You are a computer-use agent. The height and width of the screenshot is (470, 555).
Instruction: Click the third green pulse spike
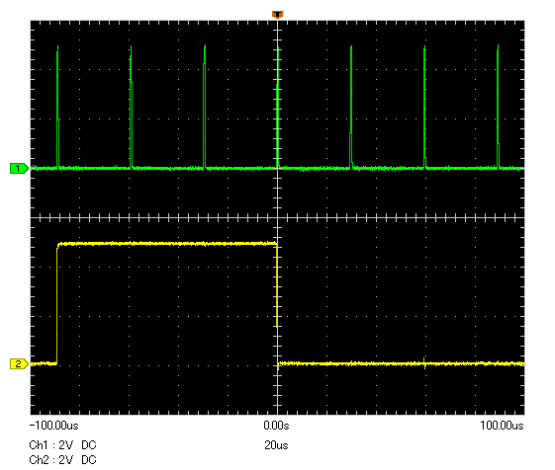pos(205,106)
